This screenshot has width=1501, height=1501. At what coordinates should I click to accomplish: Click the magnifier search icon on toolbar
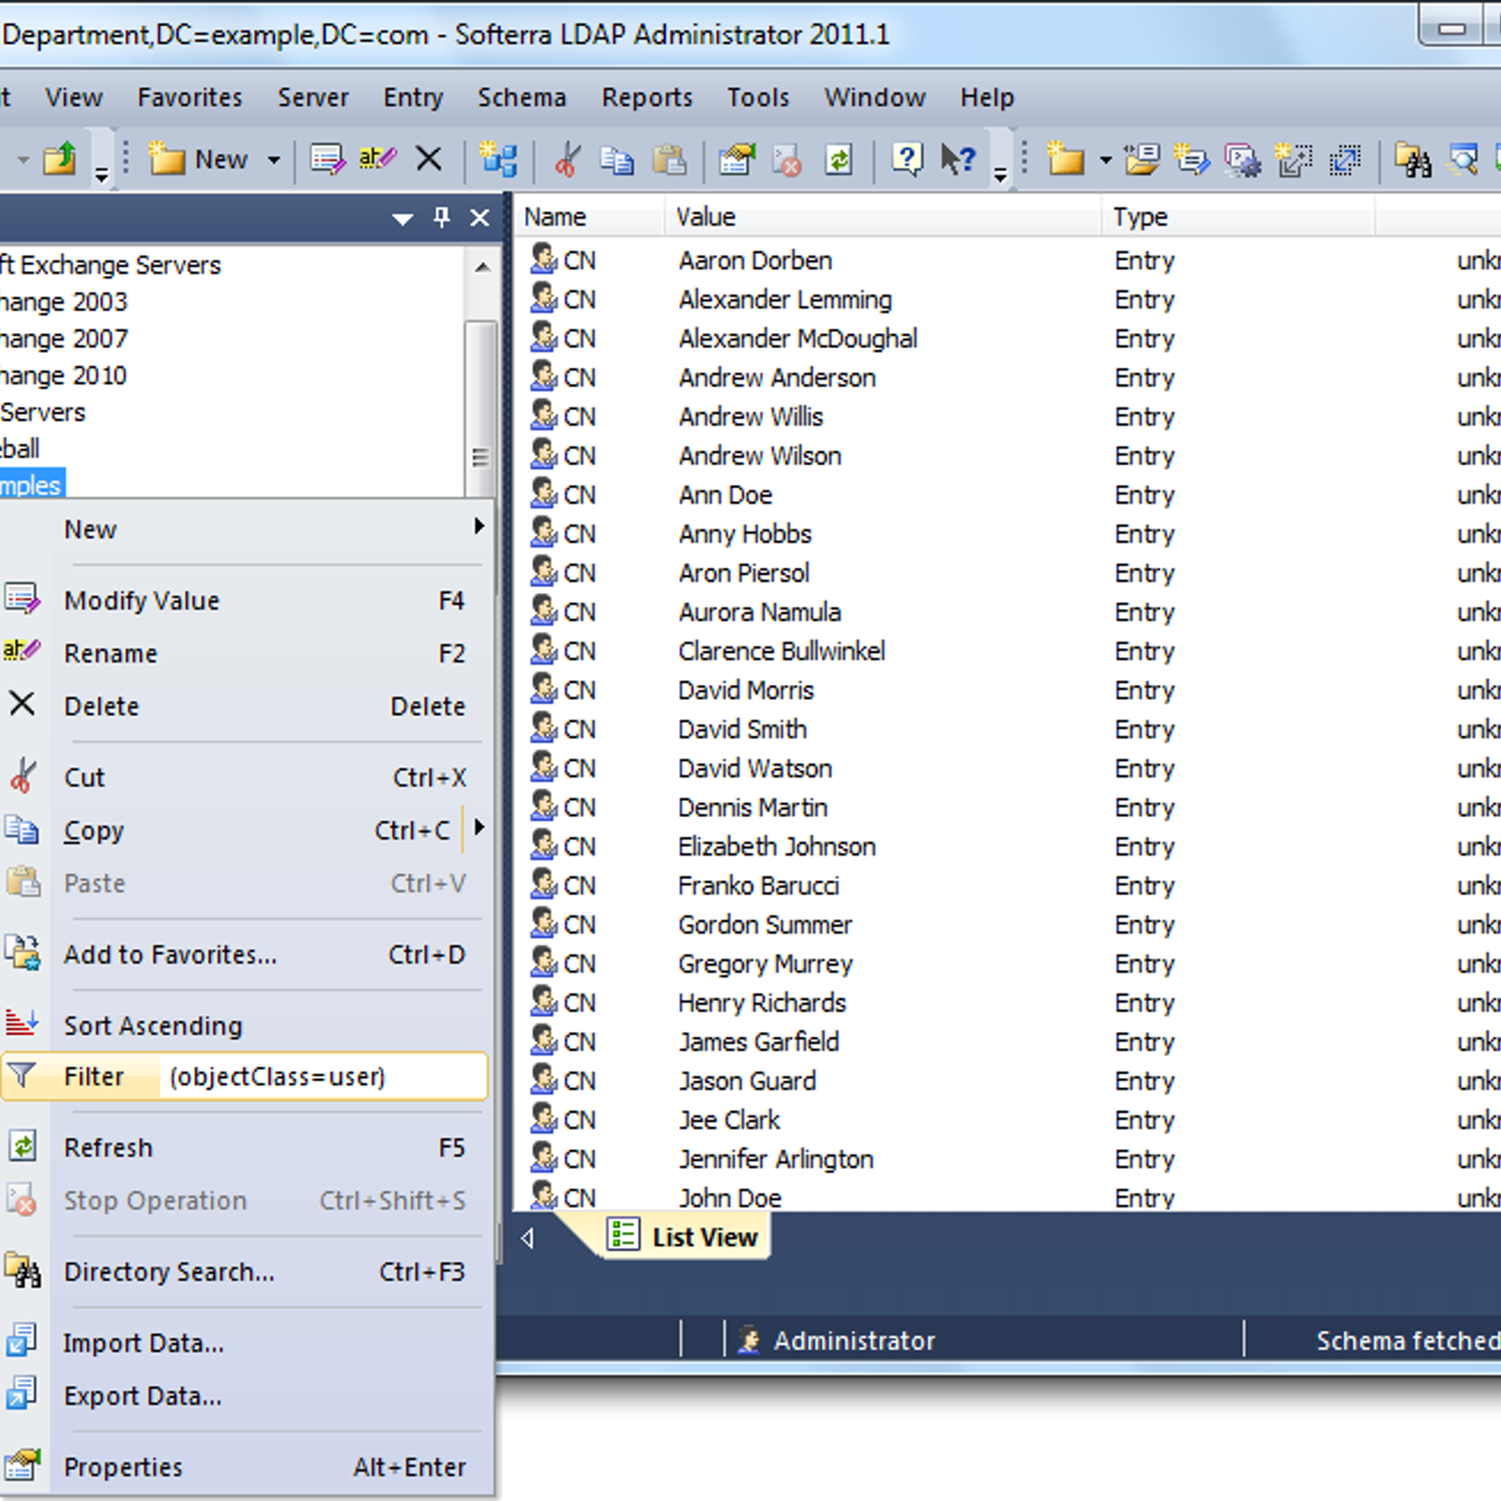click(1463, 159)
